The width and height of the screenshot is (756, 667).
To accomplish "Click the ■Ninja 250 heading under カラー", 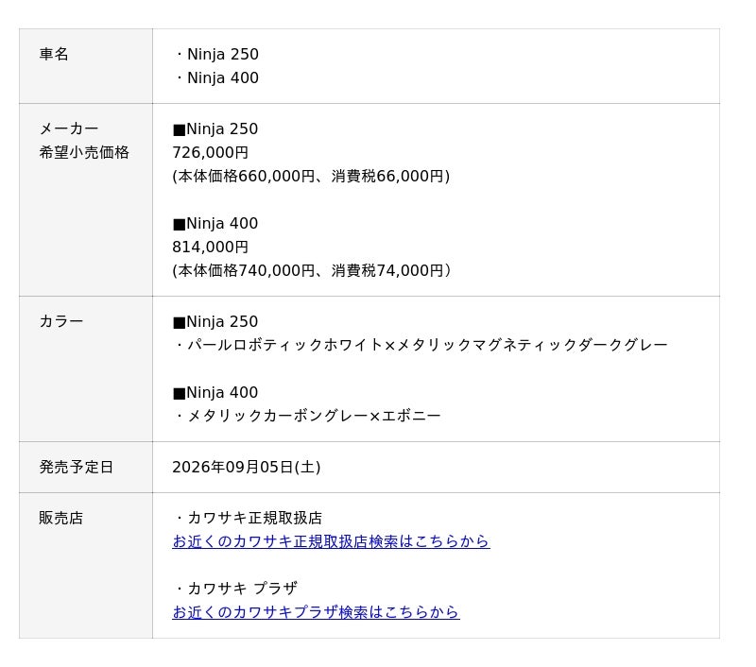I will tap(215, 321).
